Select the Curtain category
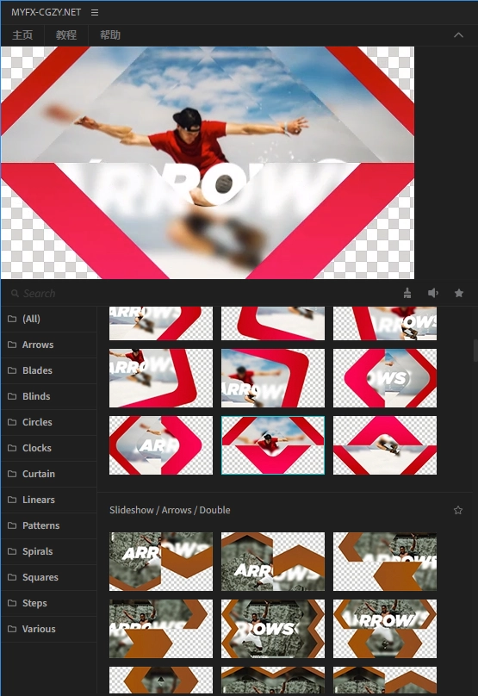Screen dimensions: 478x696 coord(48,474)
